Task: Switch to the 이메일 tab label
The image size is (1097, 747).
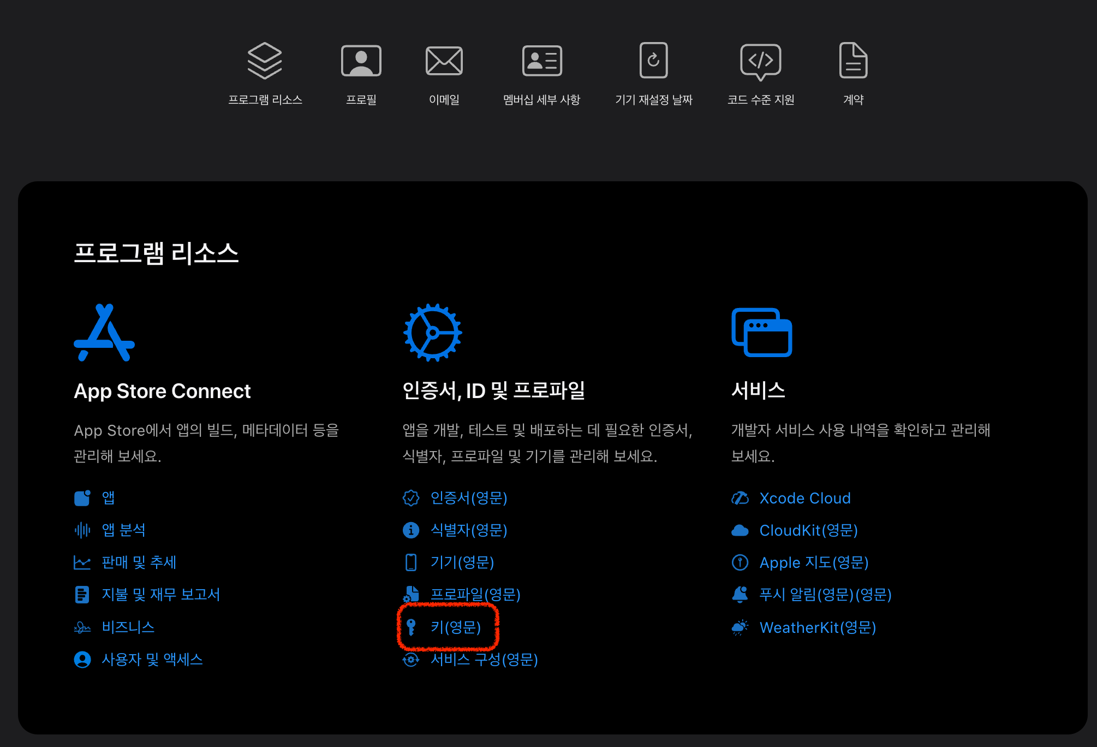Action: click(x=444, y=99)
